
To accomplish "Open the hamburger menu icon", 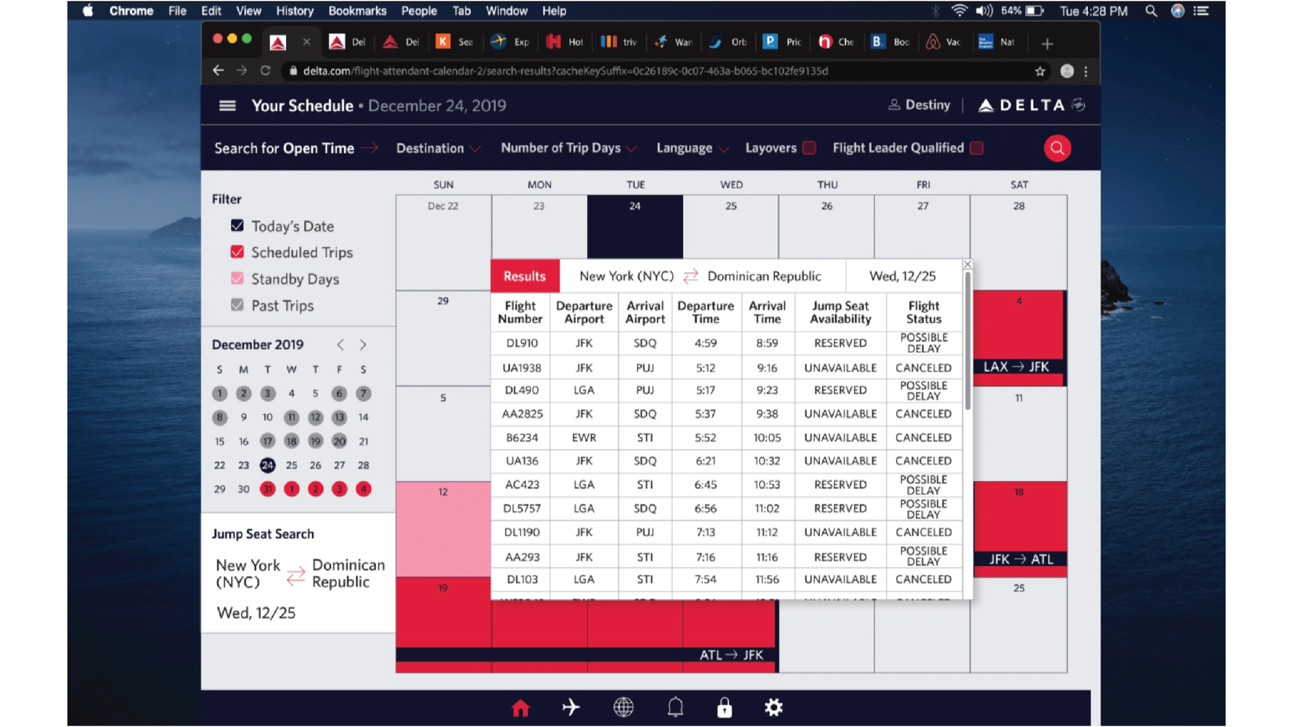I will point(227,105).
